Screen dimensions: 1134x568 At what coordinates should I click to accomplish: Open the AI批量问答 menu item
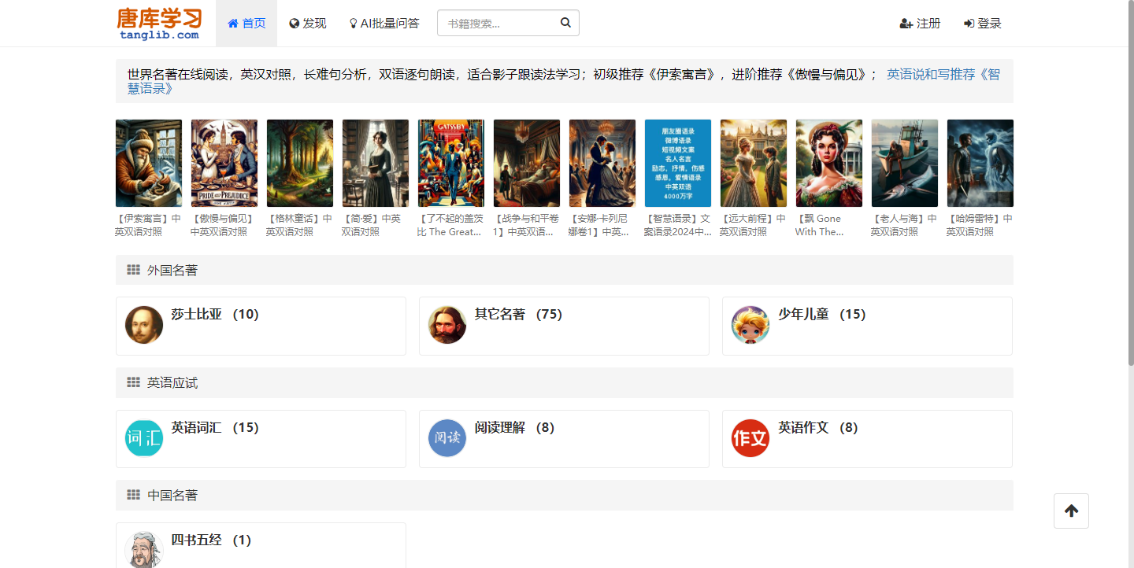tap(384, 24)
